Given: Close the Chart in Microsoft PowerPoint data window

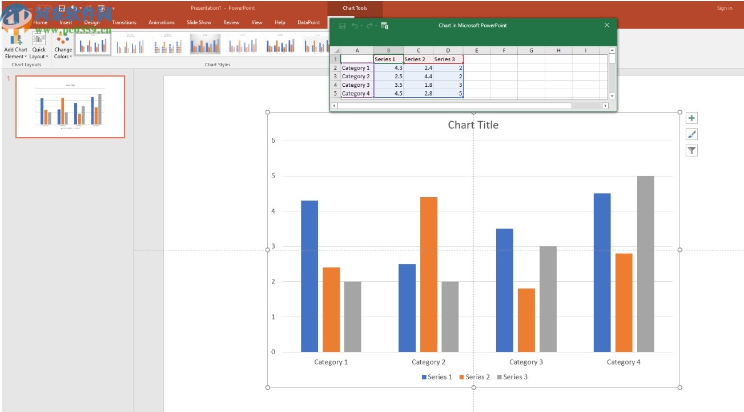Looking at the screenshot, I should (x=607, y=25).
